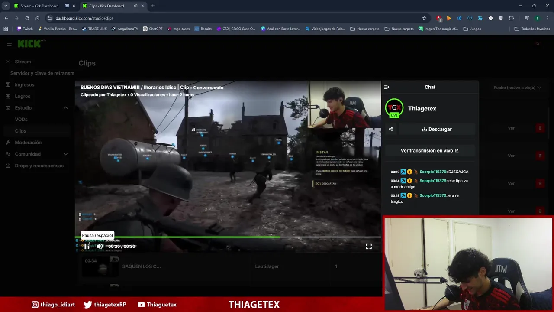Open the Imgur bookmark
The image size is (554, 312).
tap(438, 29)
